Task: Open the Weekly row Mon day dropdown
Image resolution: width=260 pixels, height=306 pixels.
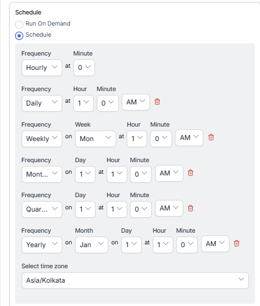Action: (x=96, y=139)
